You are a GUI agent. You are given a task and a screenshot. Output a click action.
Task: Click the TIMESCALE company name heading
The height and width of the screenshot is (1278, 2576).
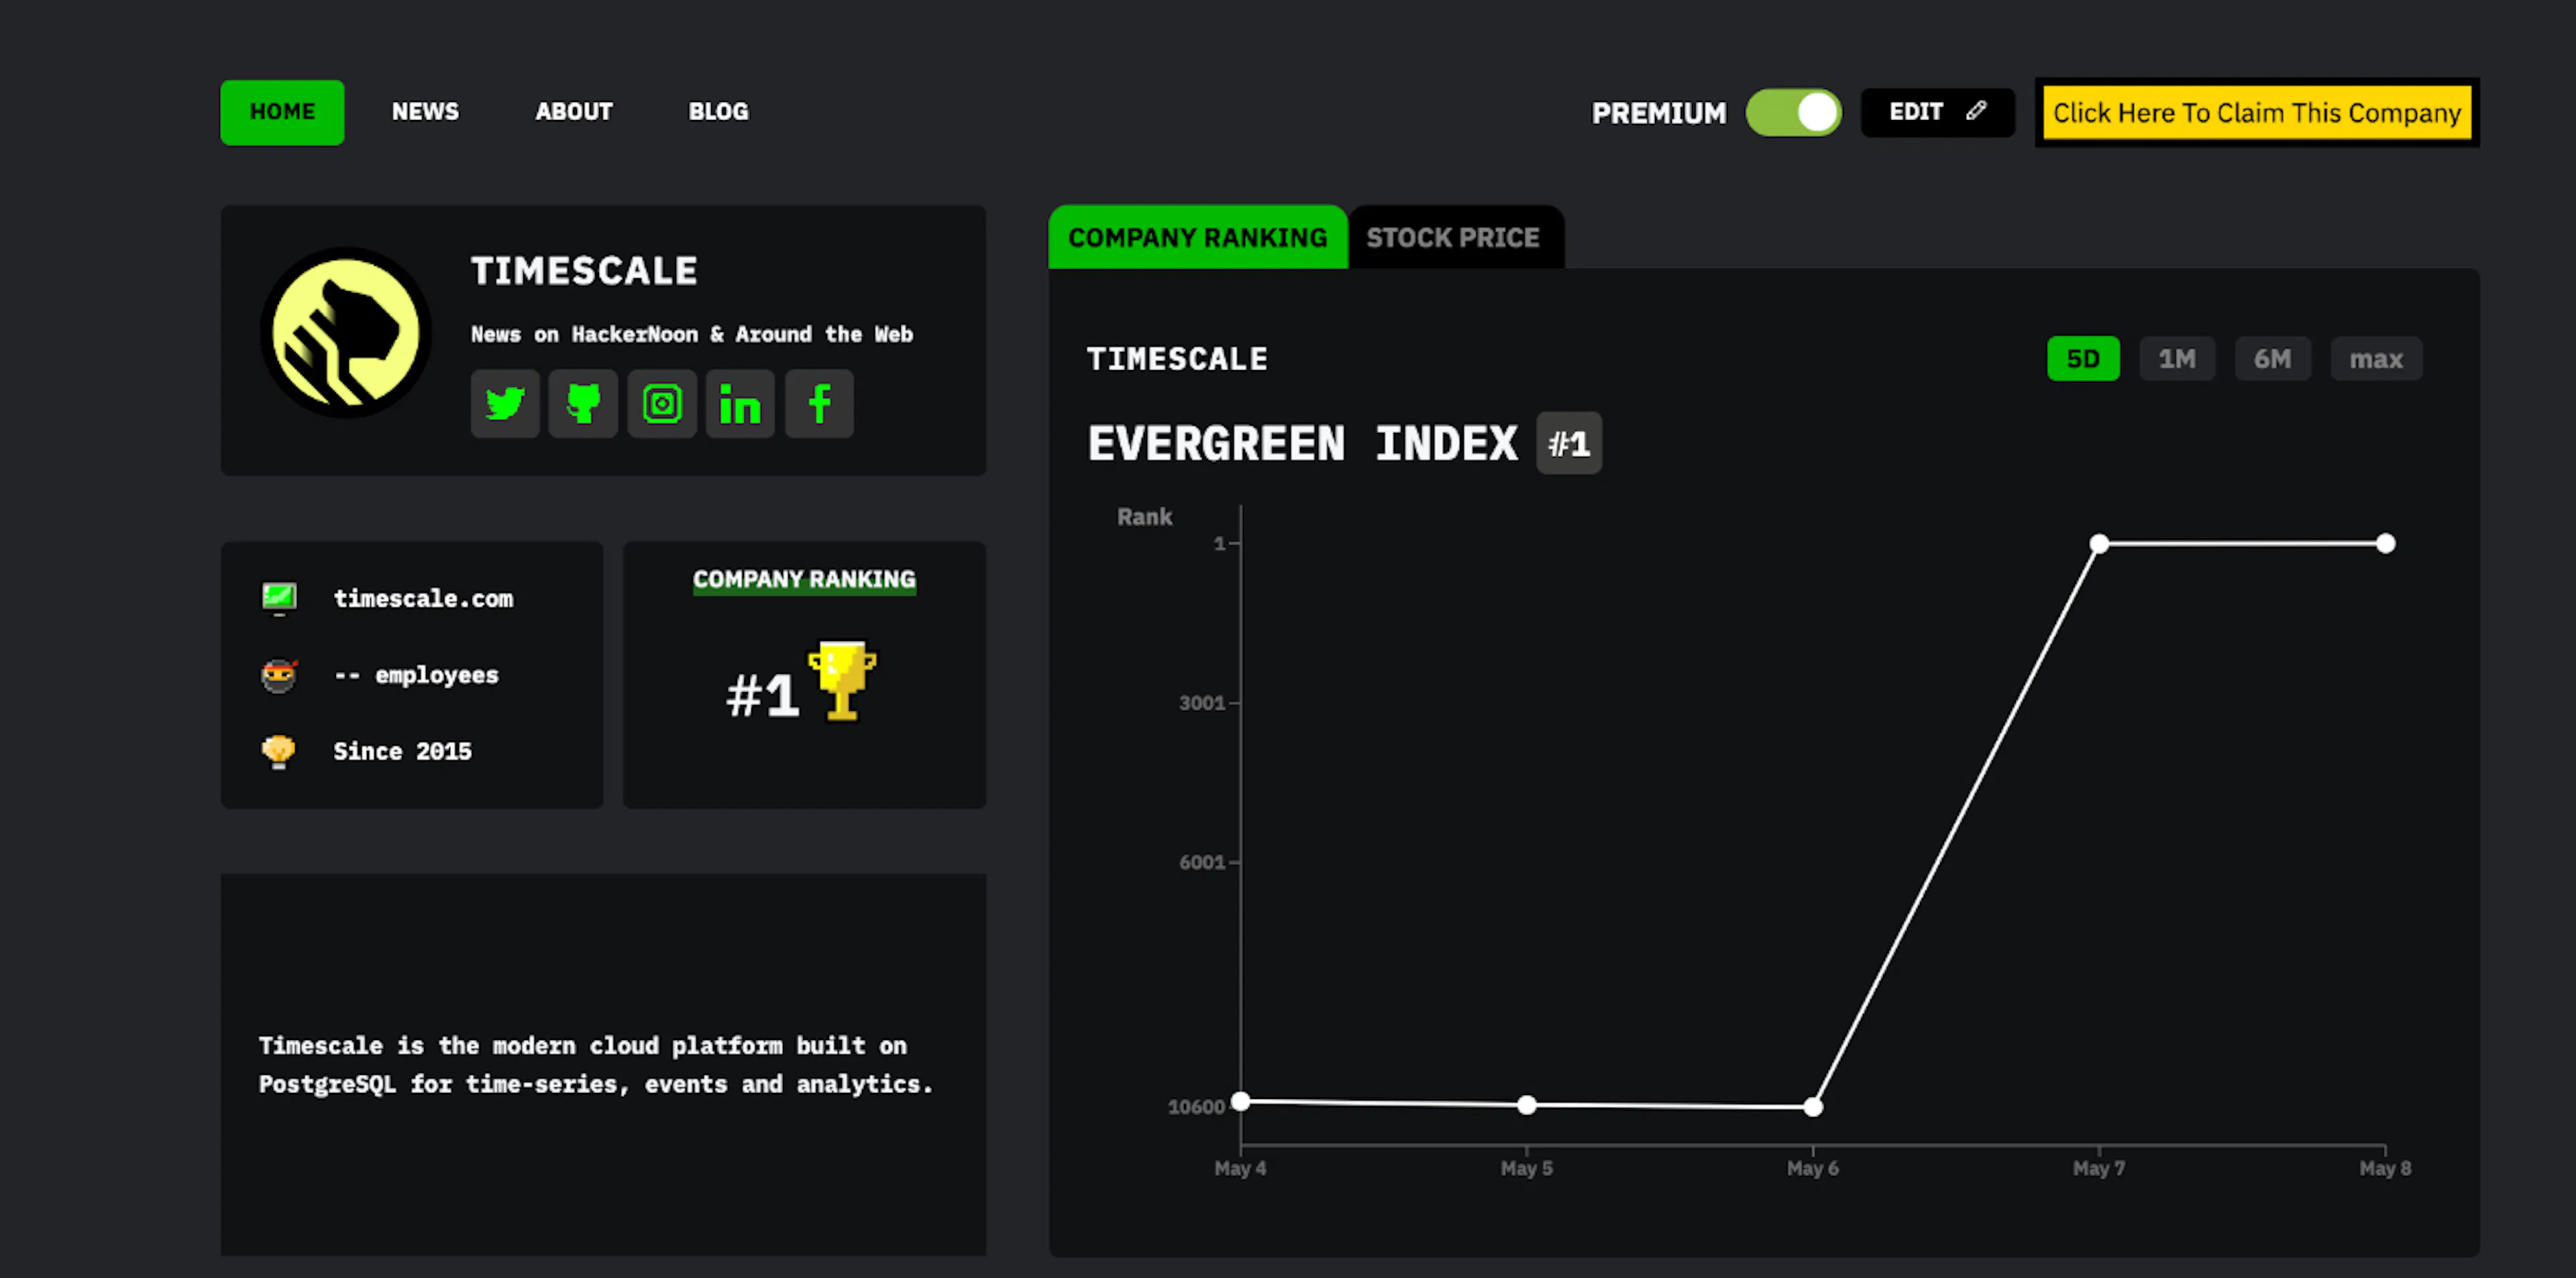[x=584, y=271]
